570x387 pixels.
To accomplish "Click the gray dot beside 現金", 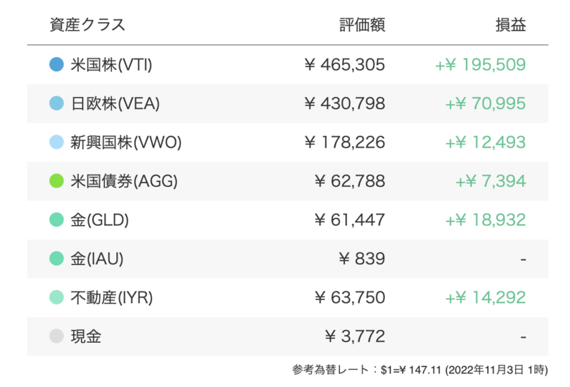I will pyautogui.click(x=56, y=336).
